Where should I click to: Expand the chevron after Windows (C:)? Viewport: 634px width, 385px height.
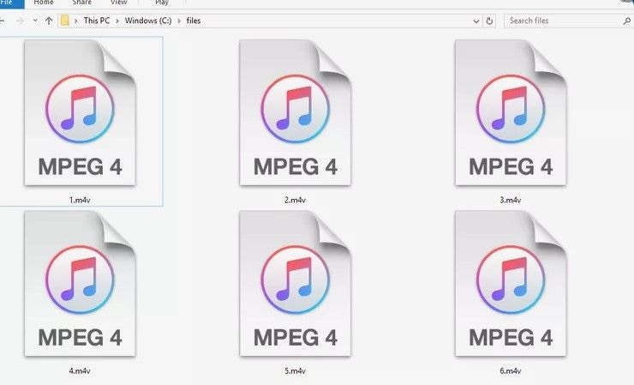pos(179,21)
